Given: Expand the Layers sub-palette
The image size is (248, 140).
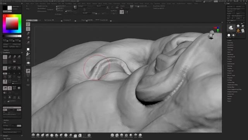Looking at the screenshot, I should click(229, 52).
